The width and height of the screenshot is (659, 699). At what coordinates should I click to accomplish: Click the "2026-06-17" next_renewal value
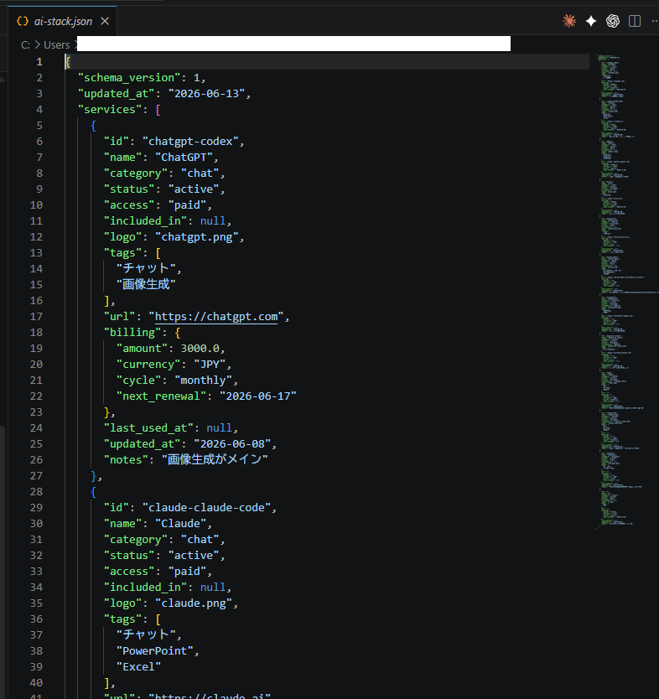[258, 396]
